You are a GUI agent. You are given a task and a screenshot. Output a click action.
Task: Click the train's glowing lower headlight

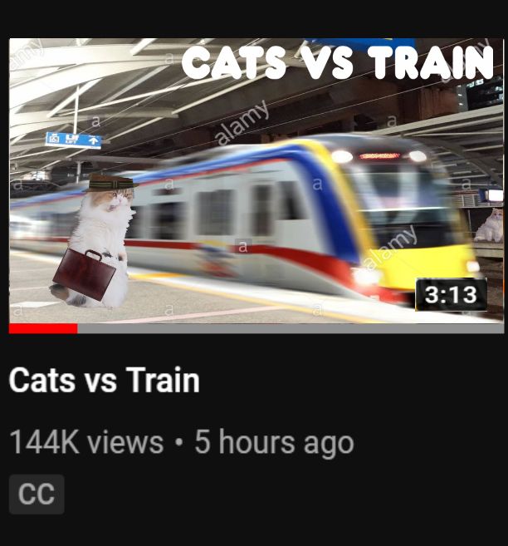[x=366, y=276]
